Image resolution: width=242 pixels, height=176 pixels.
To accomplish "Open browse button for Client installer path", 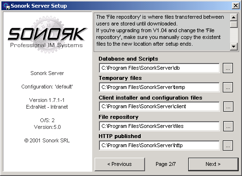I will click(x=228, y=106).
